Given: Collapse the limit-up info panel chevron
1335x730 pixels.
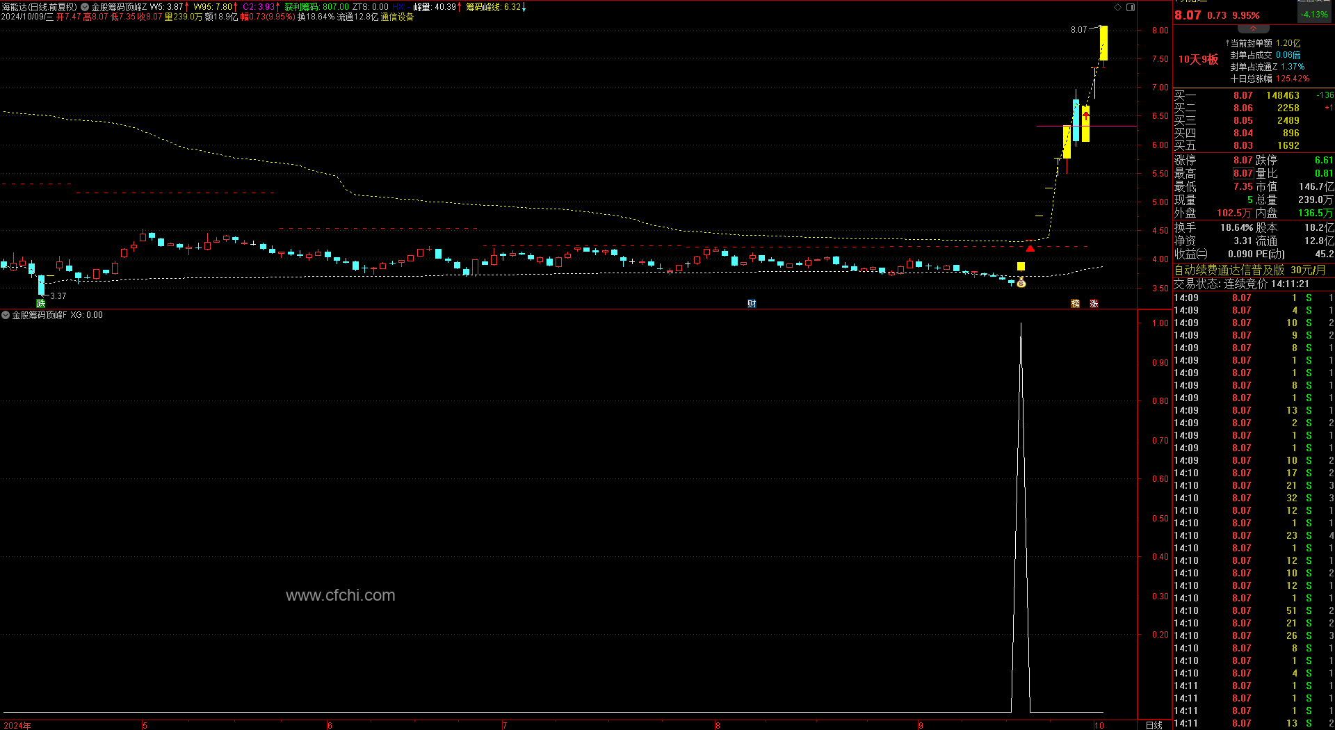Looking at the screenshot, I should click(1253, 29).
